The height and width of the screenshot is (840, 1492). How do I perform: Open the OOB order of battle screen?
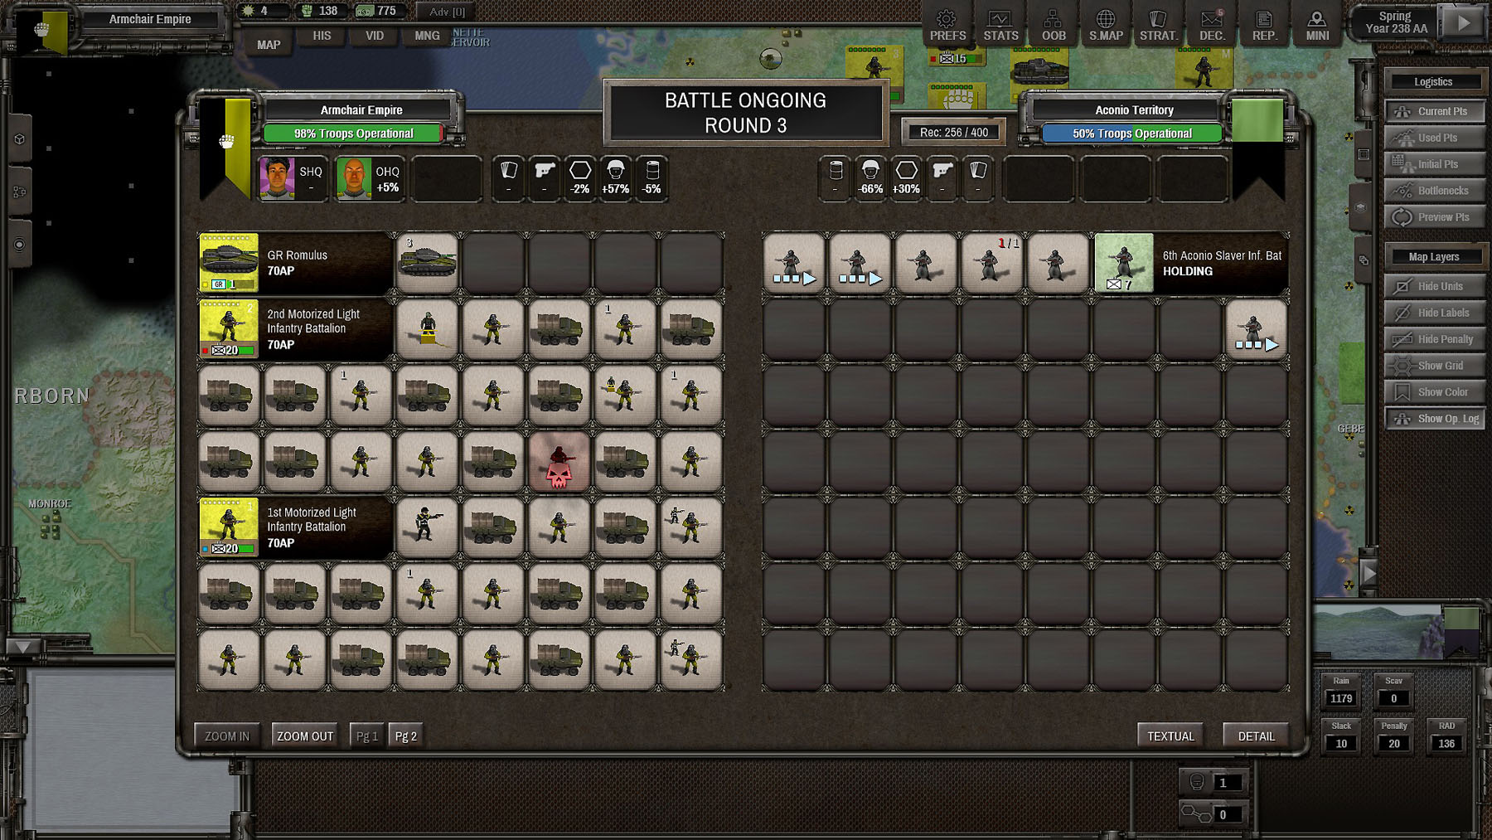point(1054,25)
